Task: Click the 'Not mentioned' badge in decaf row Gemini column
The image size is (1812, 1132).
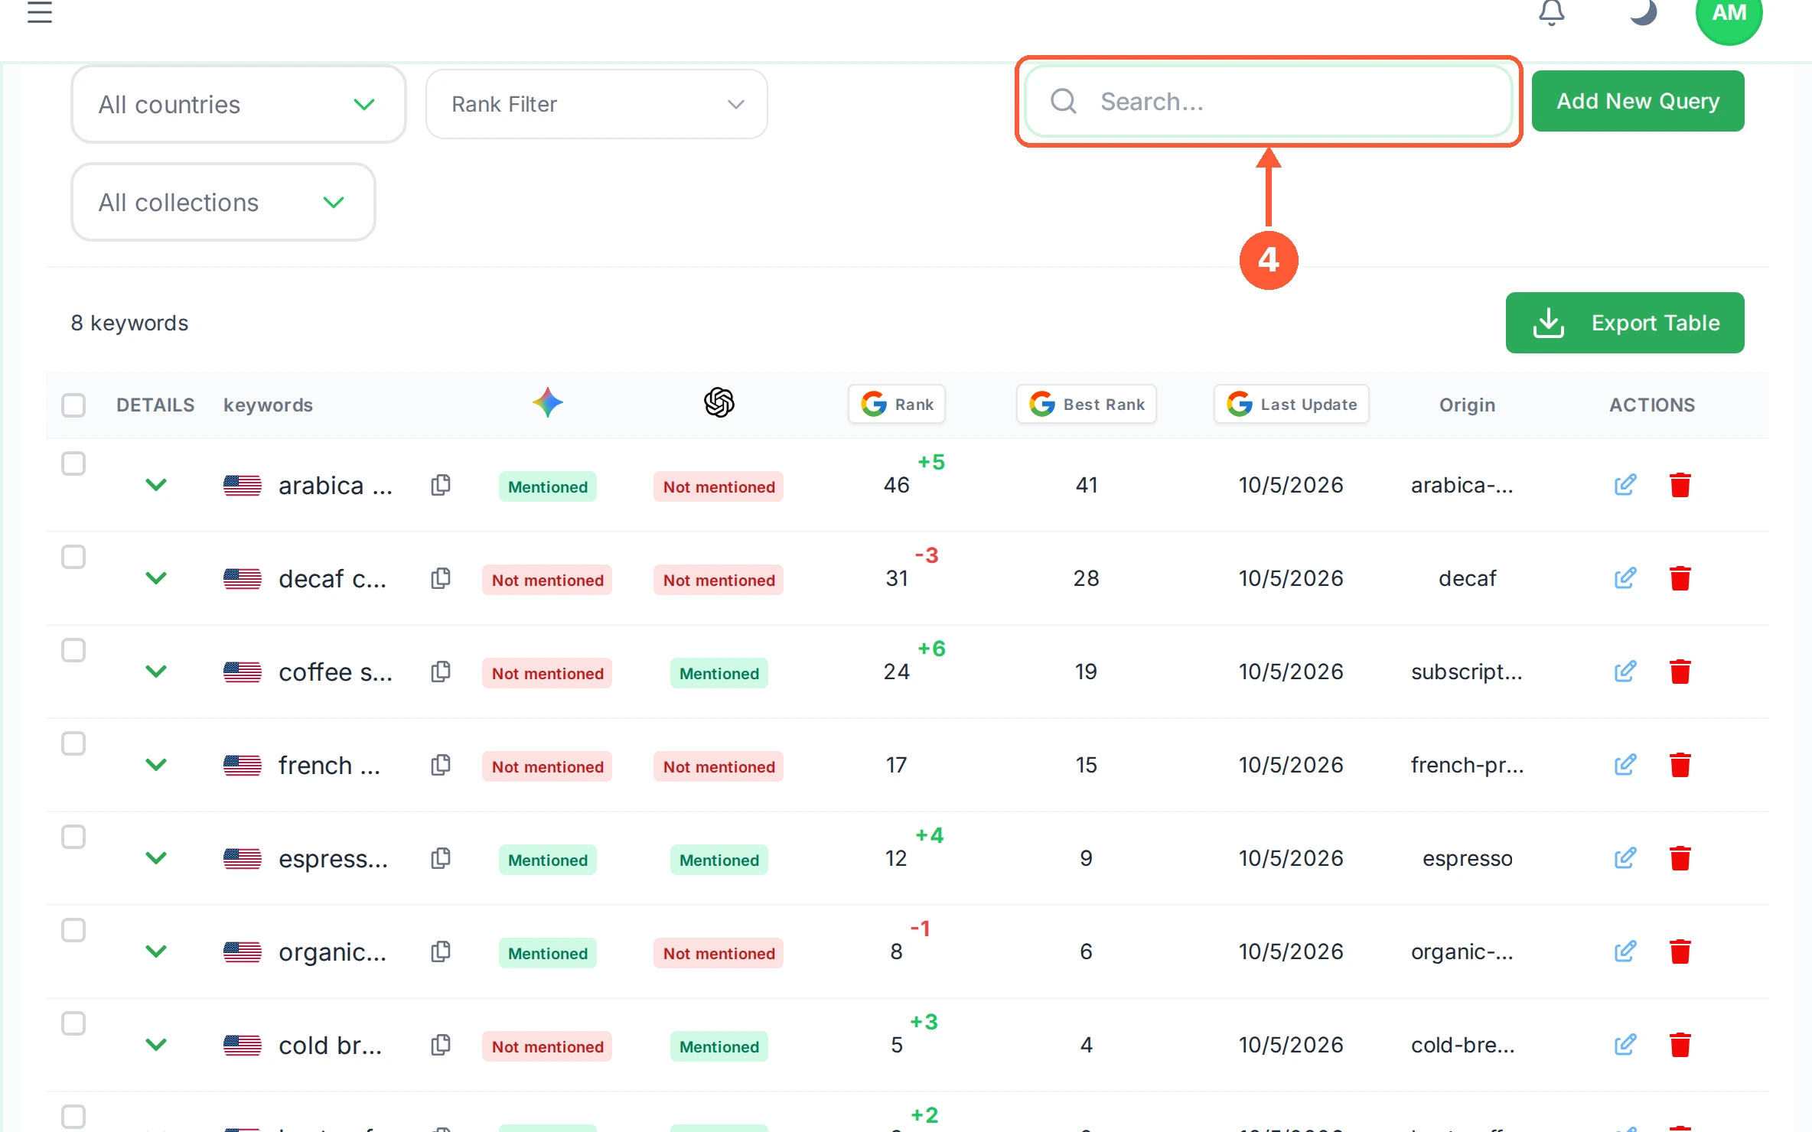Action: [x=547, y=580]
